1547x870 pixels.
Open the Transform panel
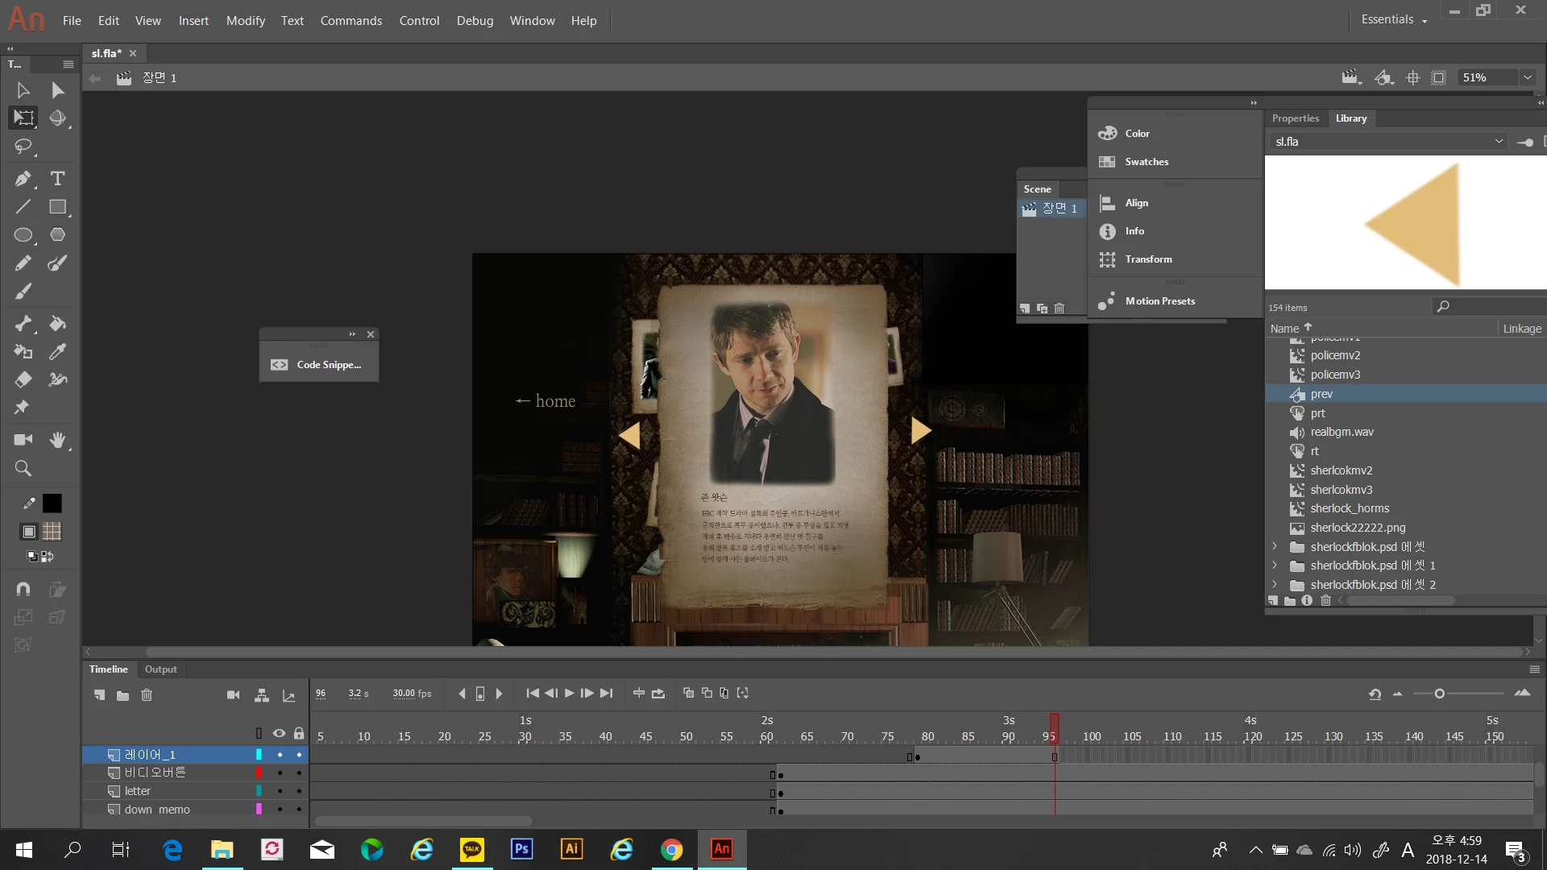pos(1148,259)
